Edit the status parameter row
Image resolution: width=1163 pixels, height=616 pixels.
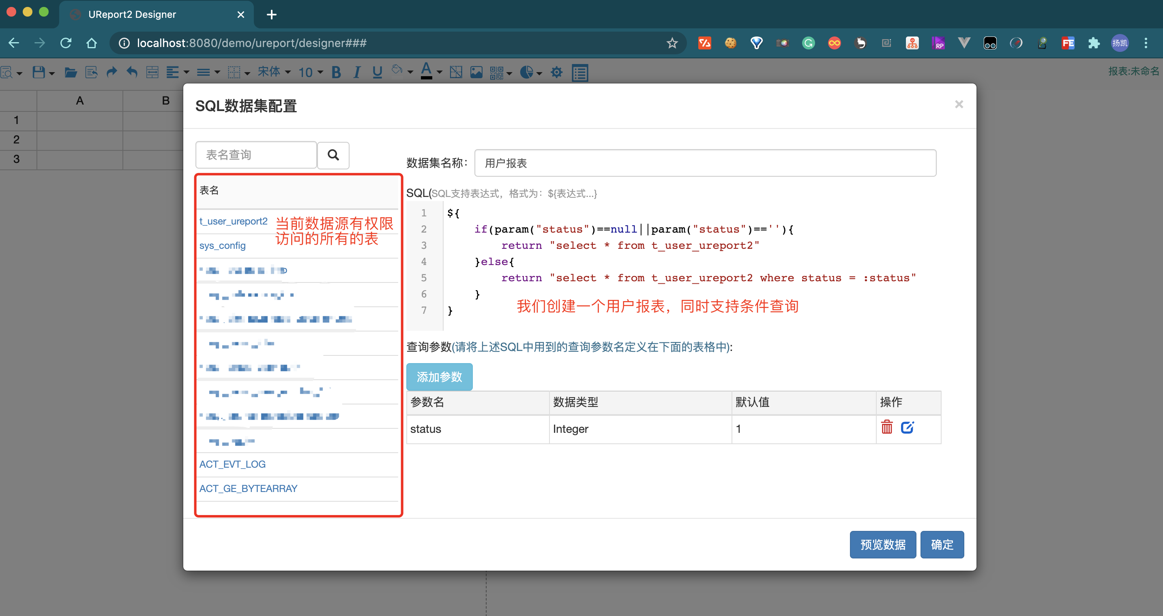[908, 427]
